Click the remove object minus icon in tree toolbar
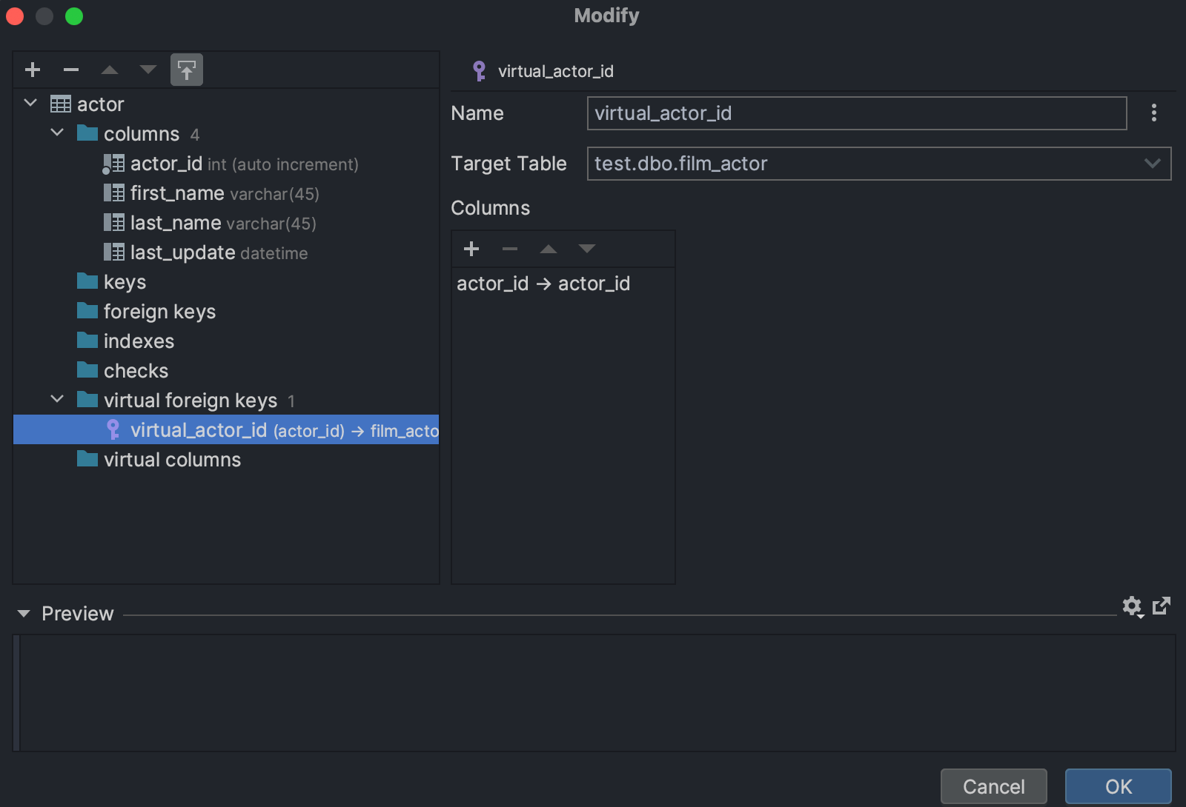Viewport: 1186px width, 807px height. pyautogui.click(x=71, y=70)
